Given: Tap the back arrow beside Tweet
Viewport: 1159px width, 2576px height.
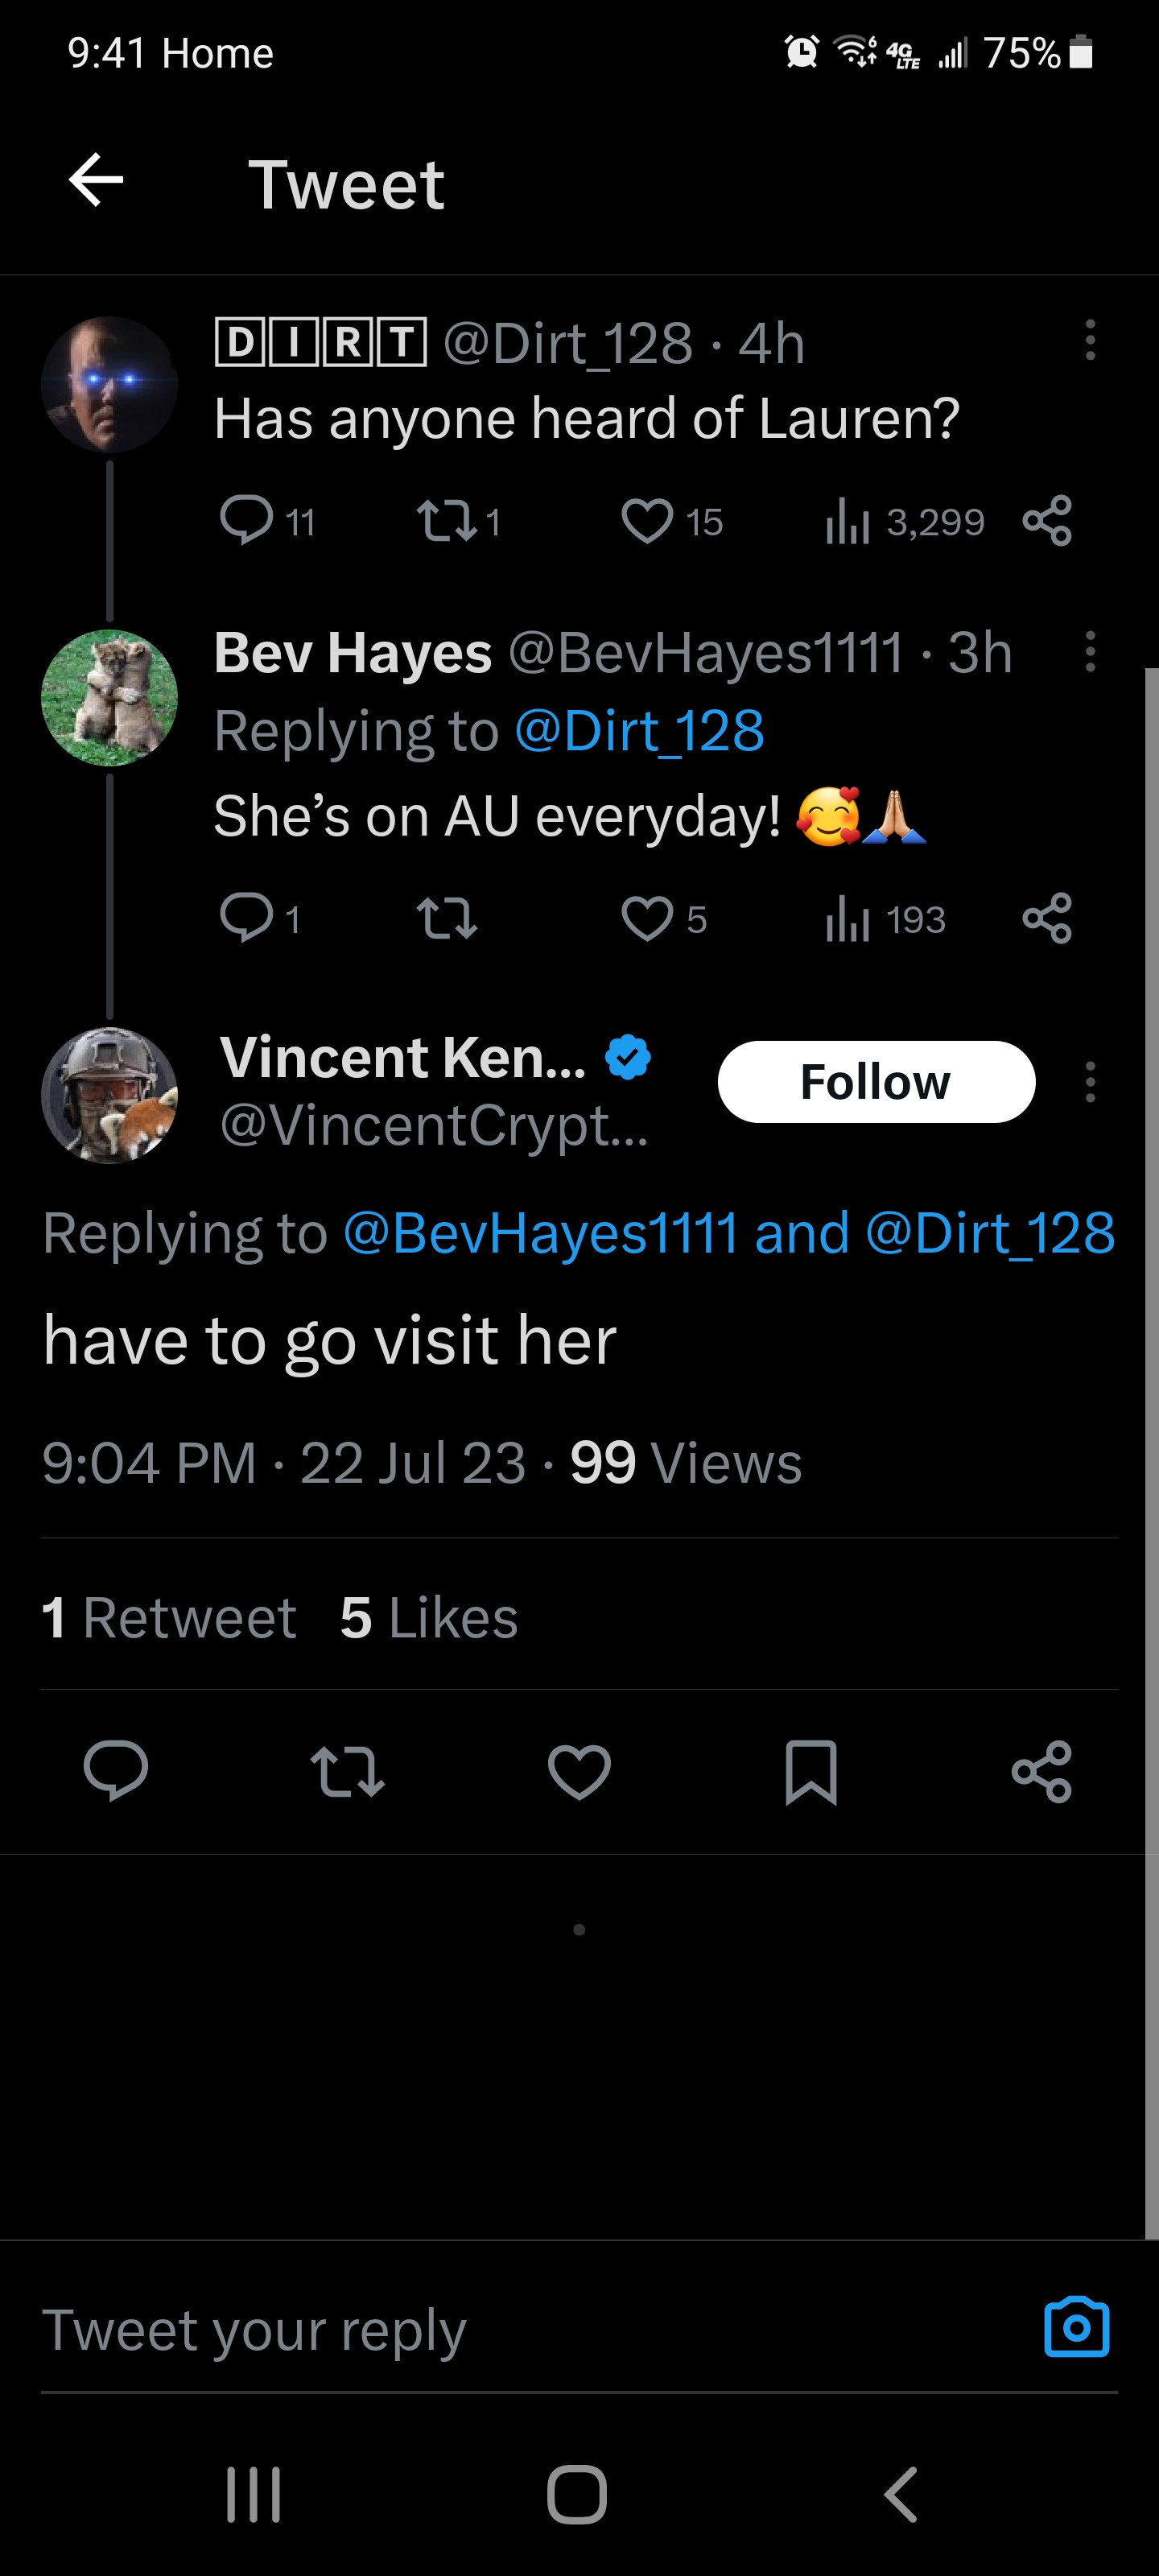Looking at the screenshot, I should point(96,181).
